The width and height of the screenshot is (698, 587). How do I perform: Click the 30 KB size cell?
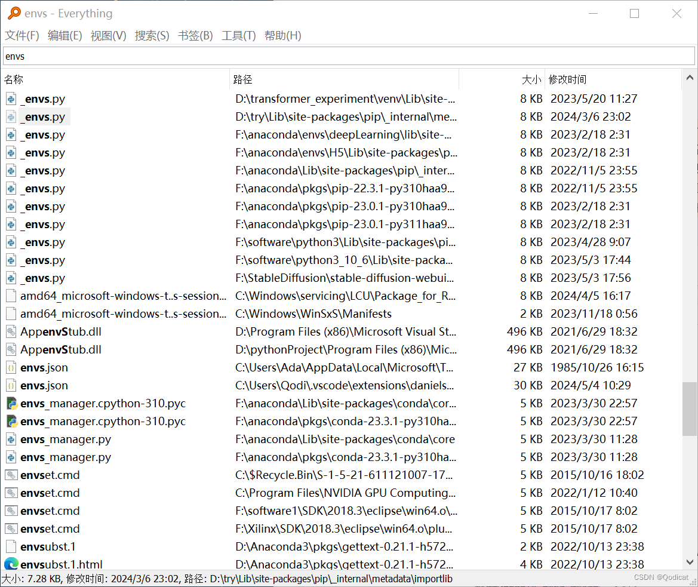click(x=528, y=385)
